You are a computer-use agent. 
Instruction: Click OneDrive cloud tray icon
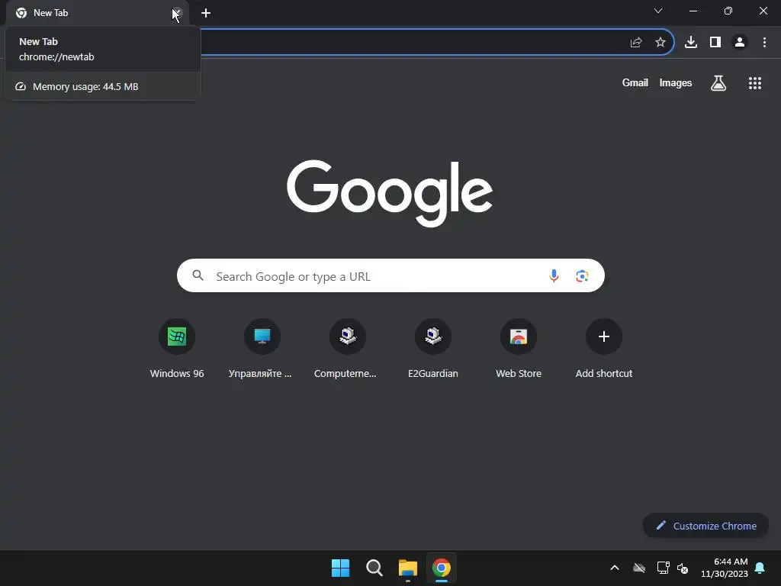tap(639, 568)
